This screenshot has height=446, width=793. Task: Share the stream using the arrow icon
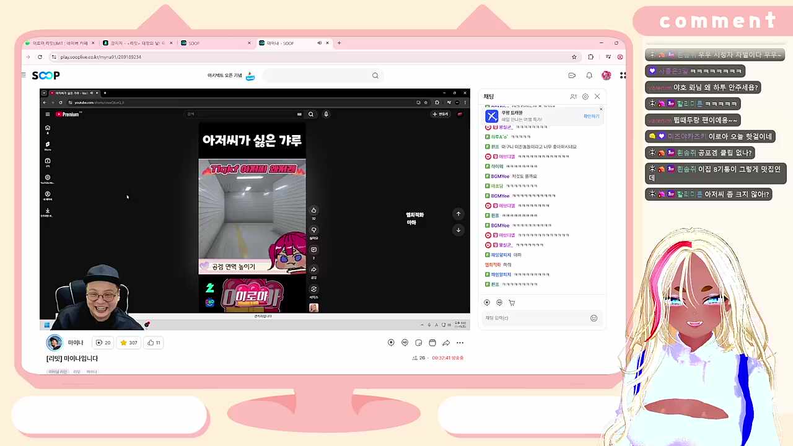(x=446, y=343)
